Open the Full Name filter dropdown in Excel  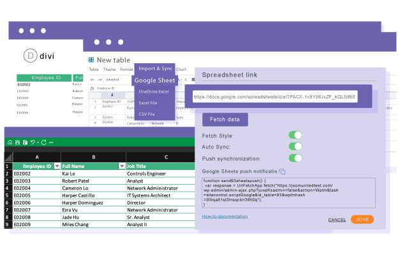(x=122, y=166)
